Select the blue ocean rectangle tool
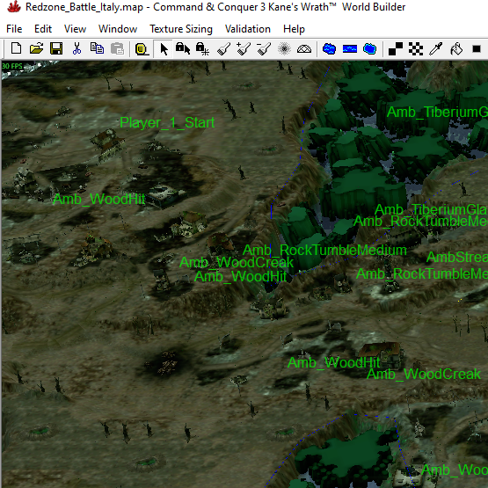The image size is (488, 488). click(x=349, y=49)
